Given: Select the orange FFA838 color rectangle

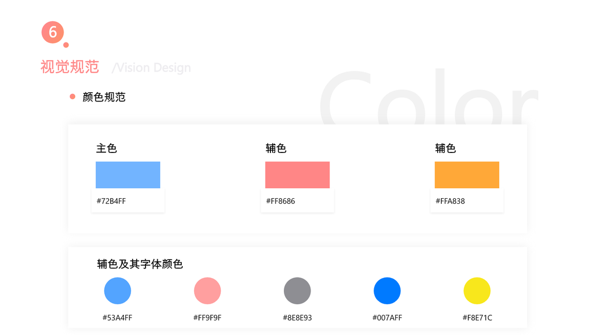Looking at the screenshot, I should pyautogui.click(x=467, y=175).
